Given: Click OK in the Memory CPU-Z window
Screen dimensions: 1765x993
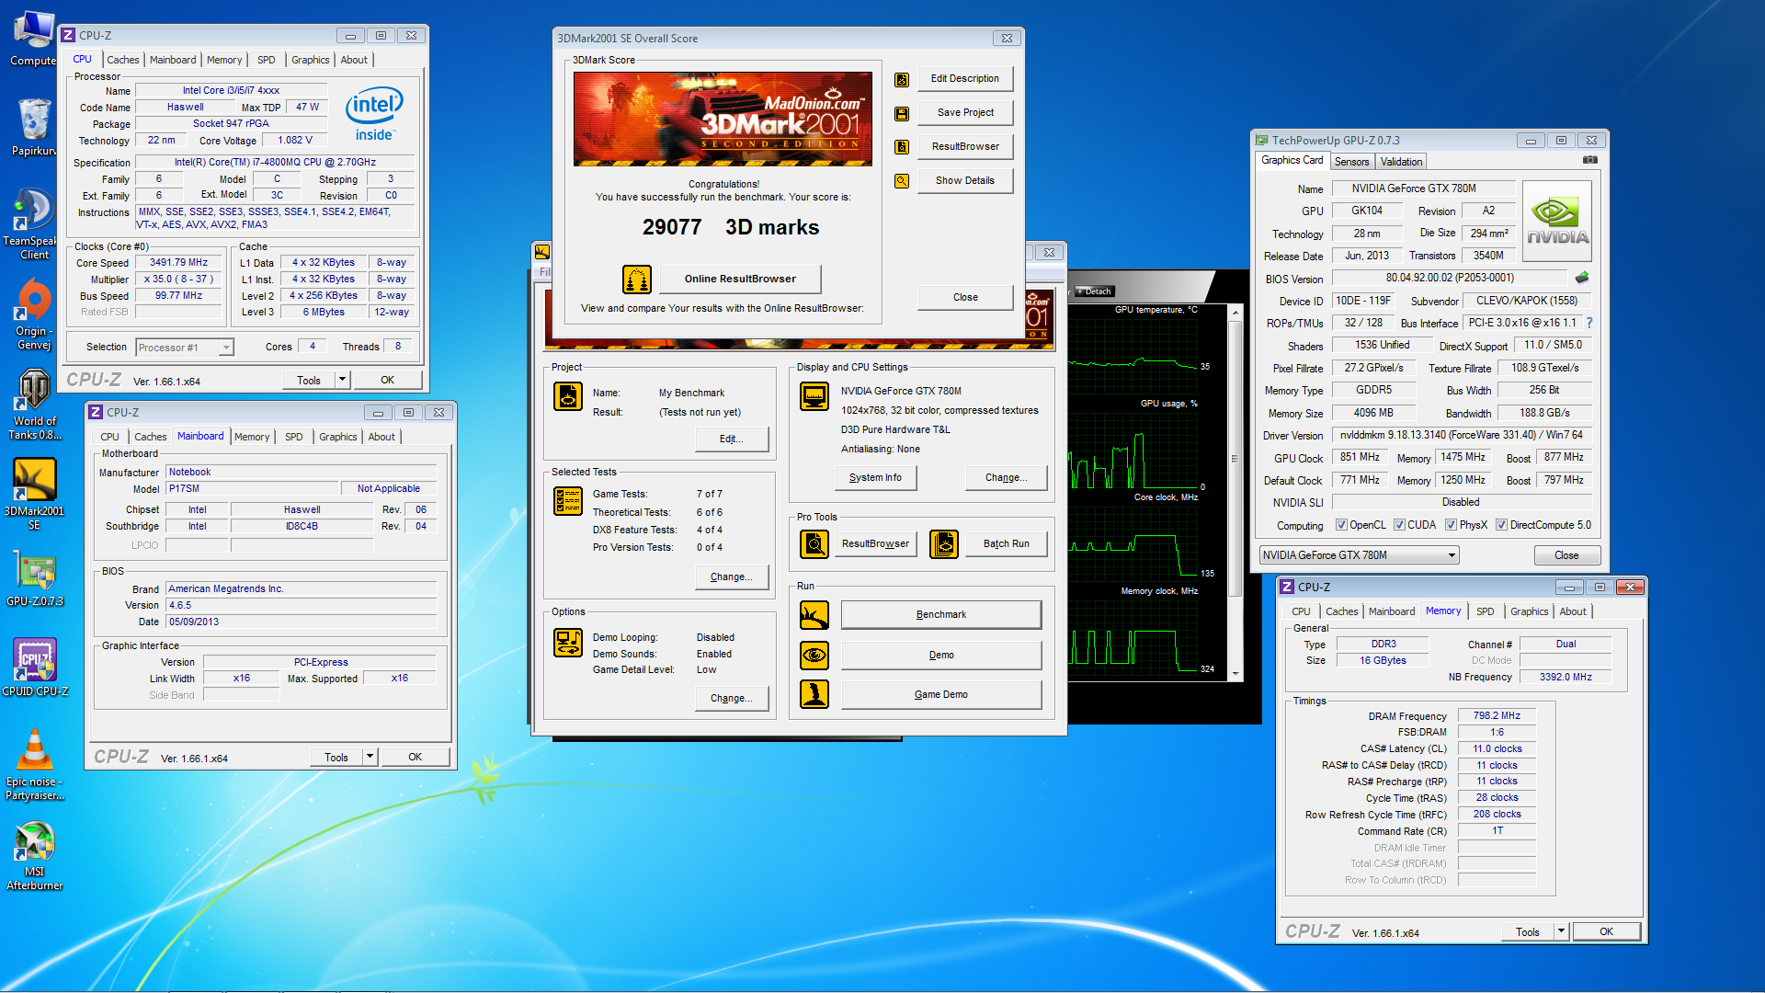Looking at the screenshot, I should click(1606, 931).
